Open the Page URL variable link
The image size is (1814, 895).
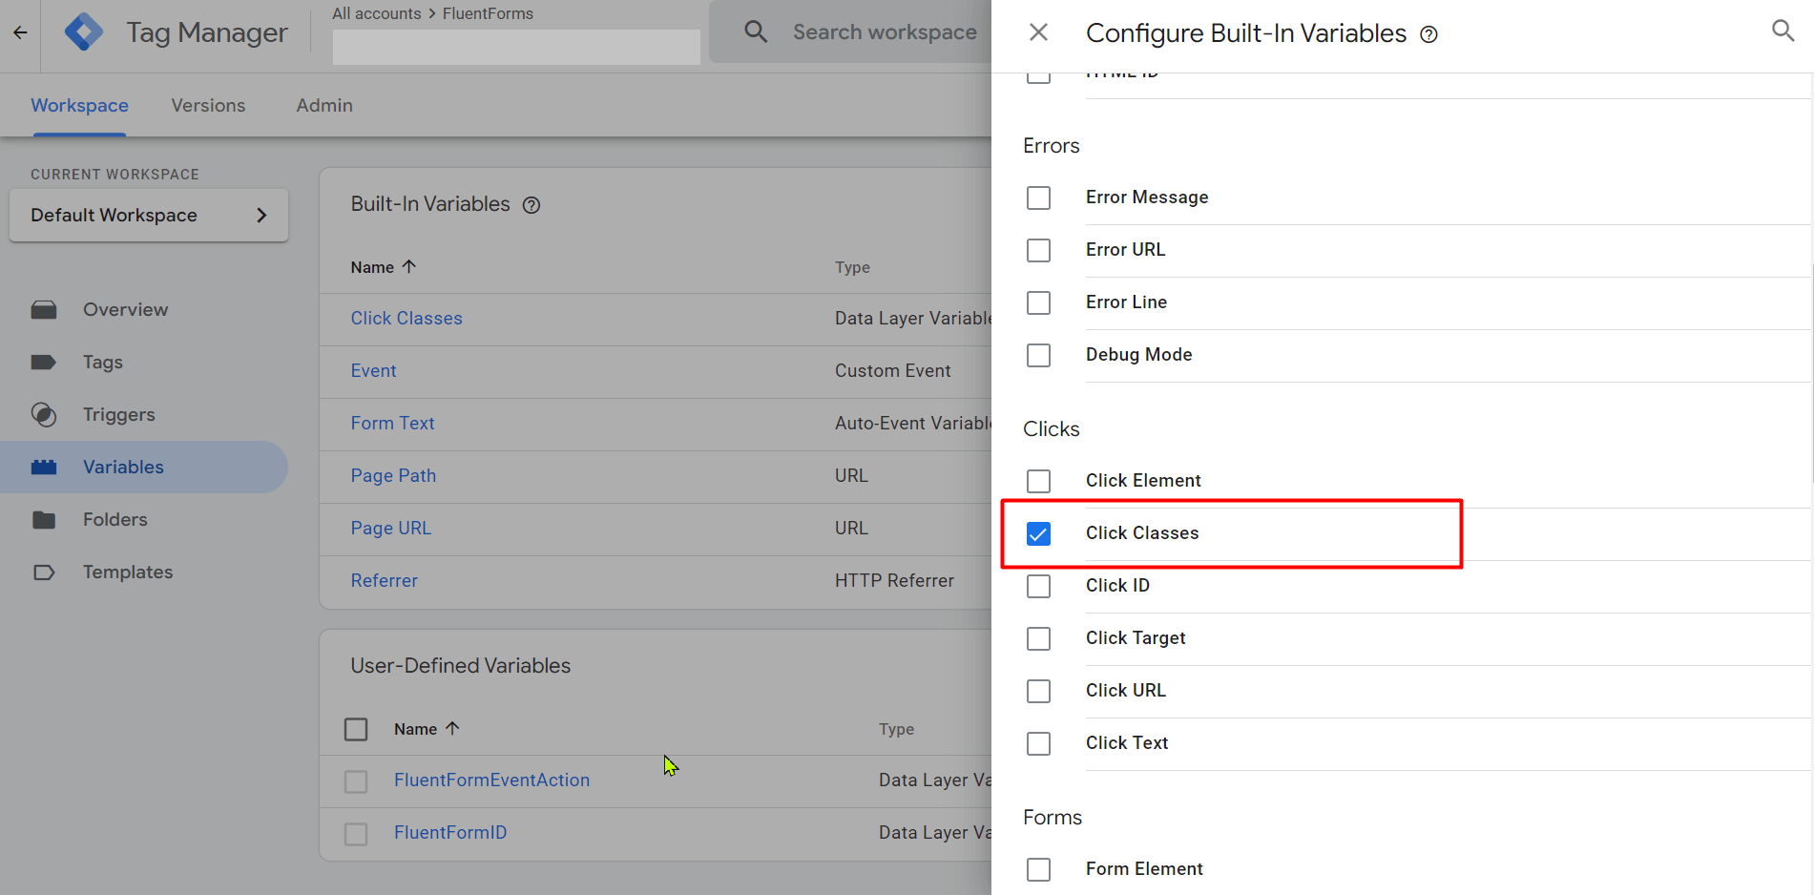(x=391, y=529)
